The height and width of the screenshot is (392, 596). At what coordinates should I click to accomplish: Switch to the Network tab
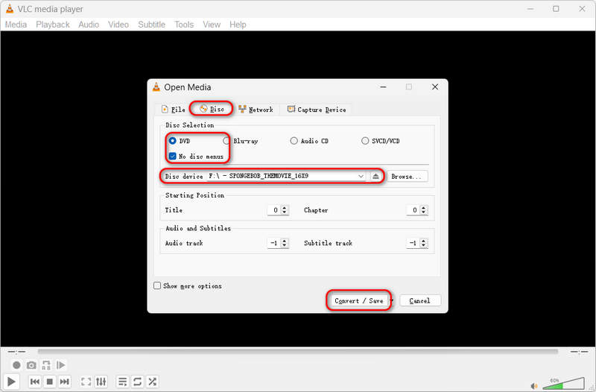256,110
